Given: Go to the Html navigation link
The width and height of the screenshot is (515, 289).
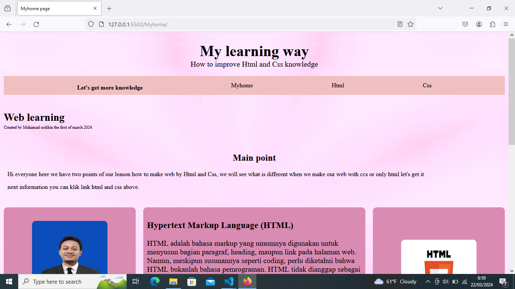Looking at the screenshot, I should tap(338, 85).
